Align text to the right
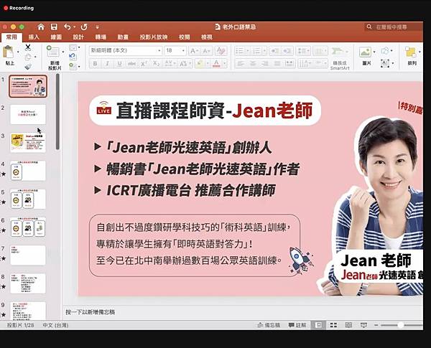 click(265, 64)
